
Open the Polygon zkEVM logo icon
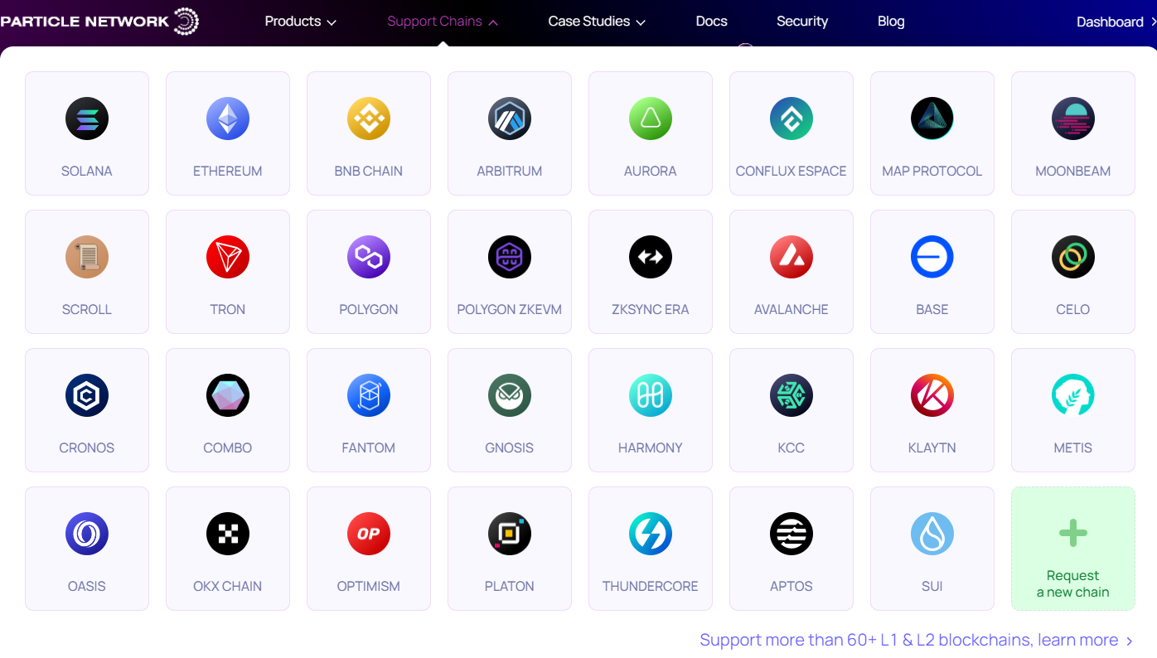[x=510, y=257]
